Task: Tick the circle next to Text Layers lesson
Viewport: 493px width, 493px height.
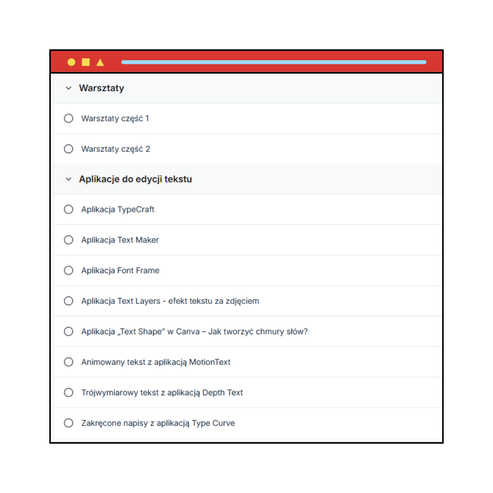Action: click(x=68, y=301)
